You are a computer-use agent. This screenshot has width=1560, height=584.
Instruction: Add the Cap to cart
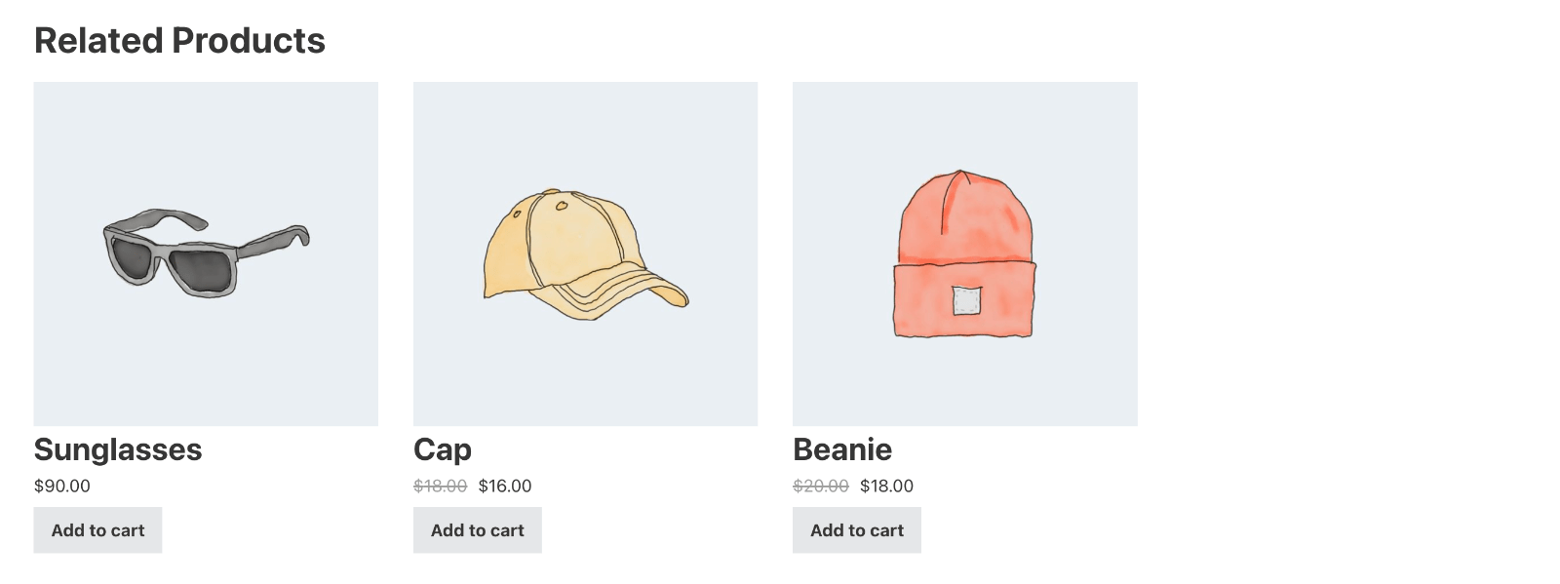pyautogui.click(x=478, y=530)
